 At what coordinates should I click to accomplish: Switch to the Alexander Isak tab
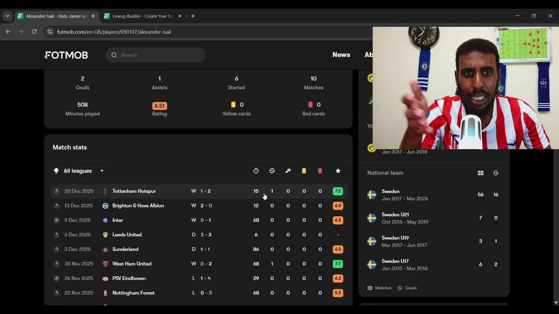click(56, 16)
